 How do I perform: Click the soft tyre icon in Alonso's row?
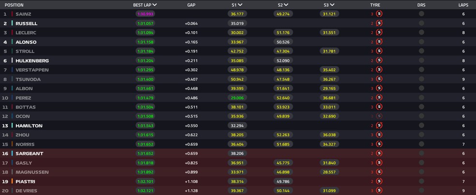point(379,42)
